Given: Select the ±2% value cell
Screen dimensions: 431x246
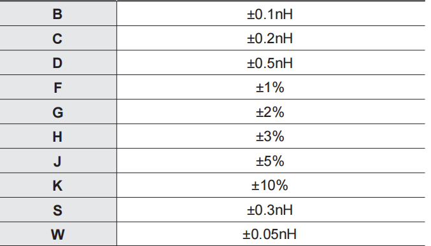Looking at the screenshot, I should click(x=271, y=112).
